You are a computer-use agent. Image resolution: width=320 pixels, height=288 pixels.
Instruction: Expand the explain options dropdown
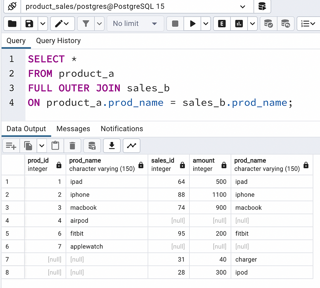point(252,23)
